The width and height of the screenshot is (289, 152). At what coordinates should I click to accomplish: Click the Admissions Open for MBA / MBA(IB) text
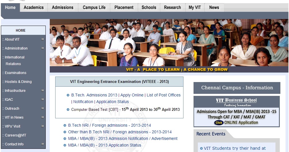tap(236, 112)
